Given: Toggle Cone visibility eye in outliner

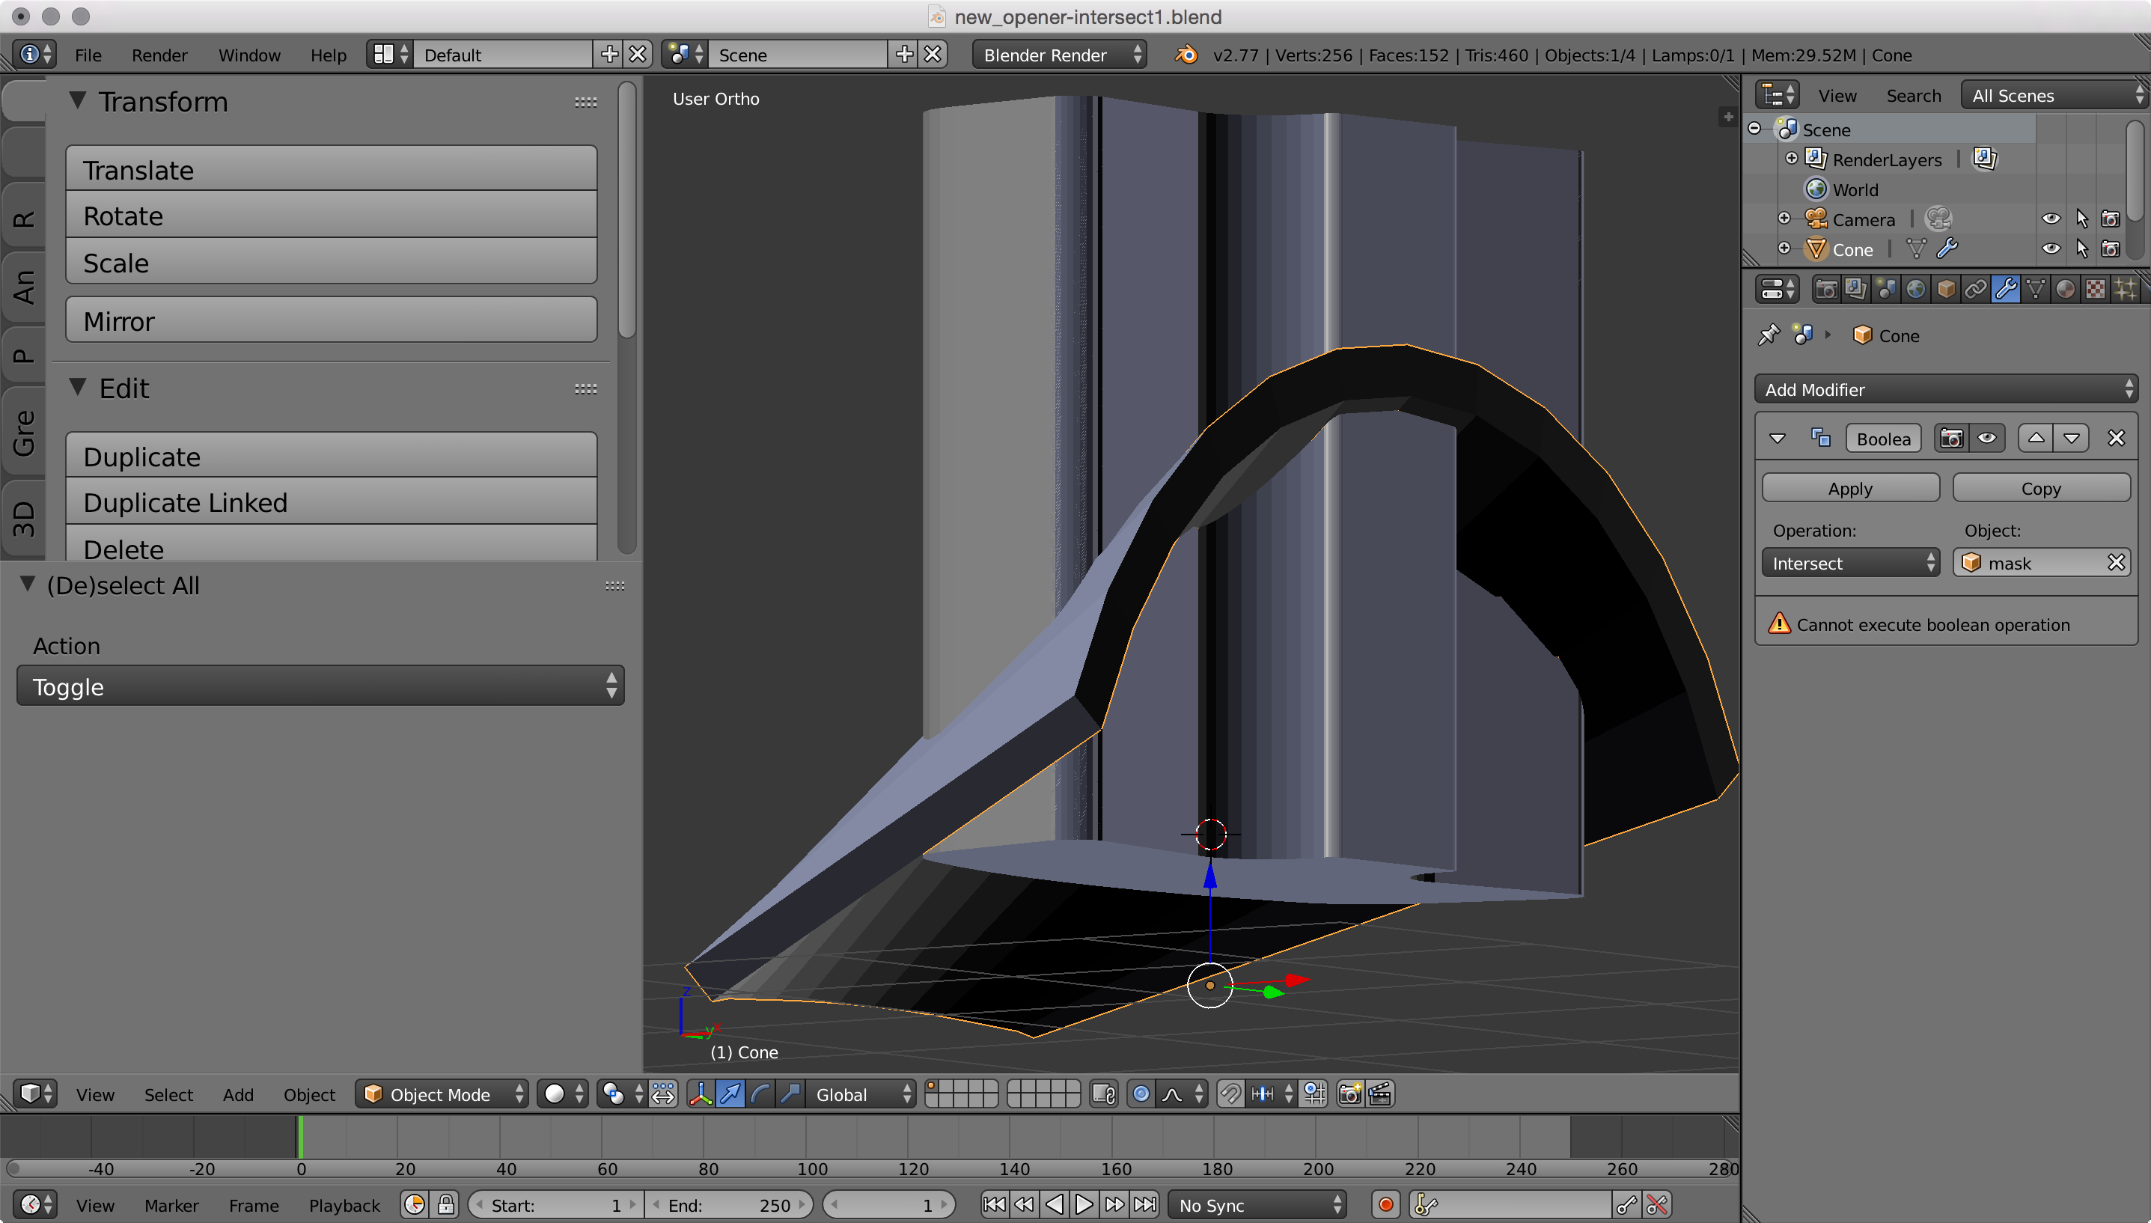Looking at the screenshot, I should 2051,249.
